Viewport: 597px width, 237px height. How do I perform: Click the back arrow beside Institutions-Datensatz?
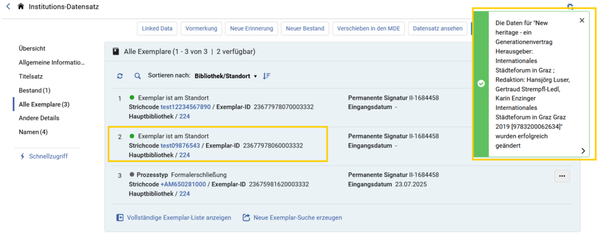8,7
